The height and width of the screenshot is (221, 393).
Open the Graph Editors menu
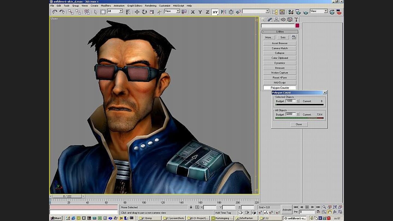[x=135, y=6]
